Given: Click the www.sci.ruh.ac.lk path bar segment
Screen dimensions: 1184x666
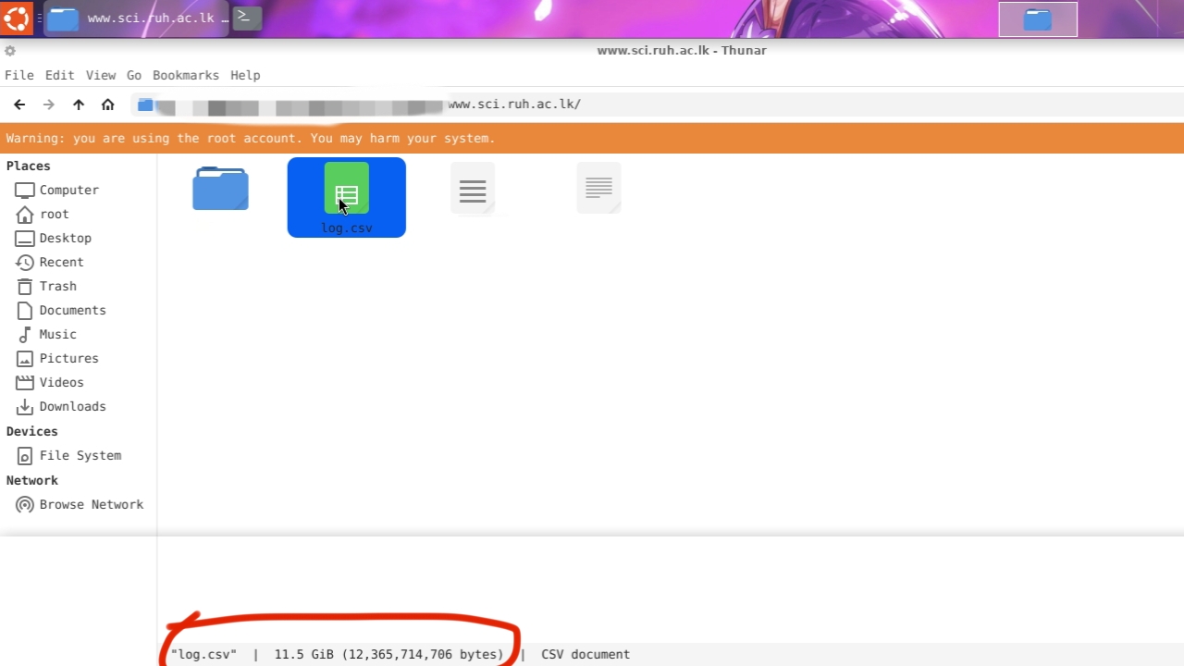Looking at the screenshot, I should tap(514, 105).
